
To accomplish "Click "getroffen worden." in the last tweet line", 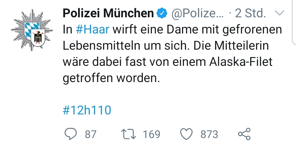I will point(111,78).
